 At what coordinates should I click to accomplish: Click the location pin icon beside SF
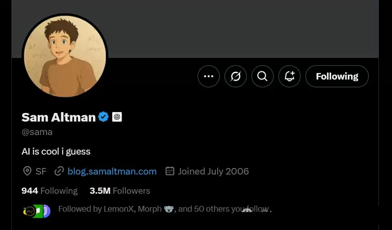[x=27, y=171]
